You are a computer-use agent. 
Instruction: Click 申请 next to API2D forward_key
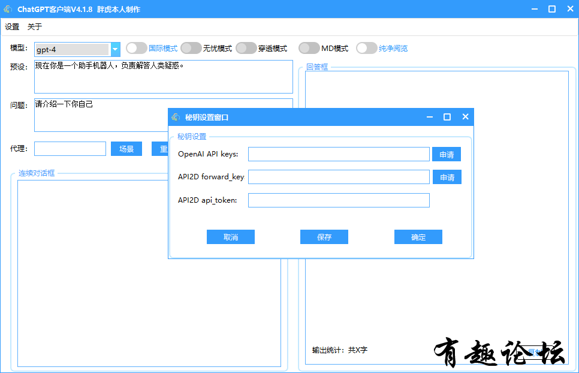[x=447, y=178]
